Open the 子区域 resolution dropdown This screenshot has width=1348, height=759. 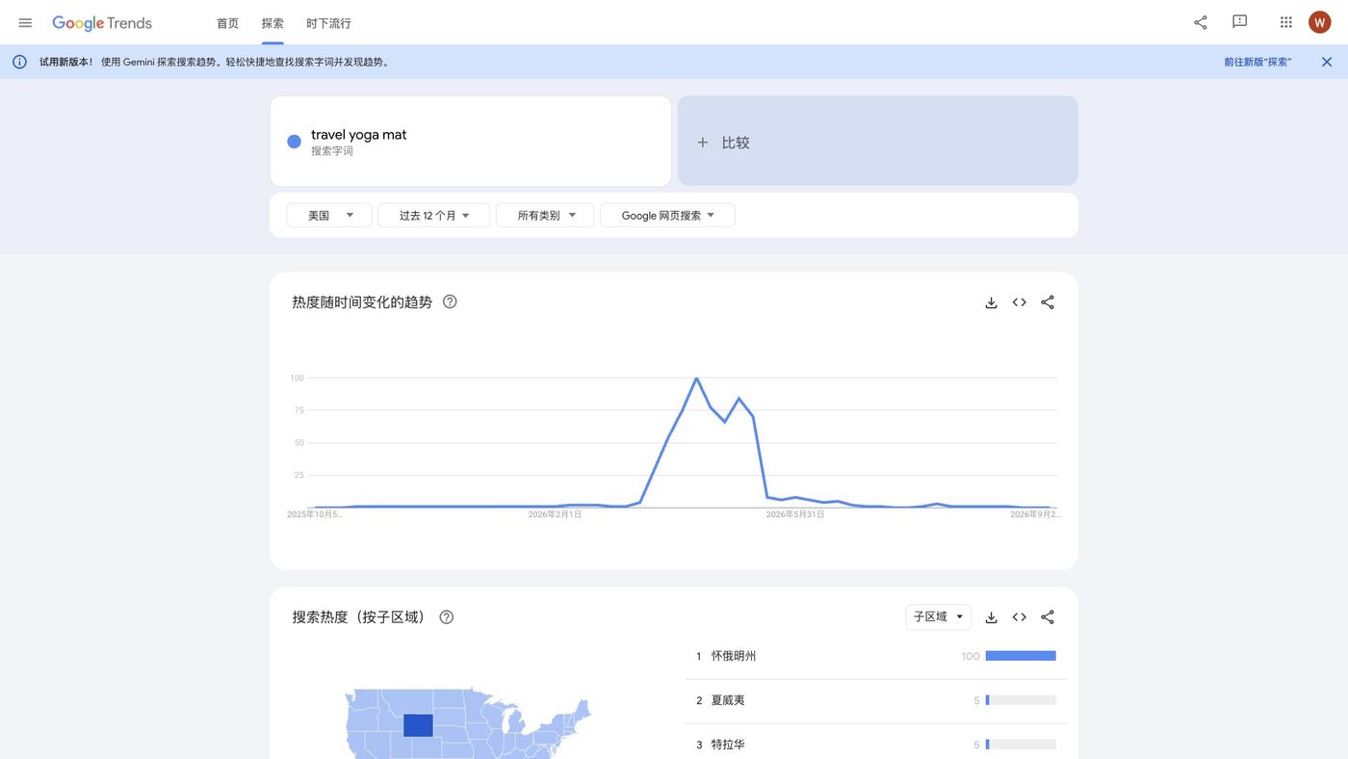pyautogui.click(x=939, y=616)
